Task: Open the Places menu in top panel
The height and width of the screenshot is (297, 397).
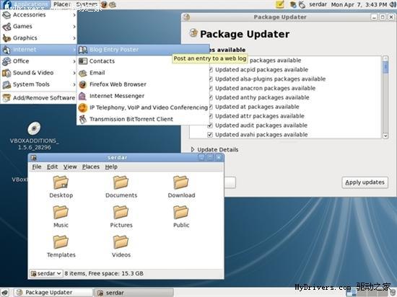Action: pyautogui.click(x=62, y=4)
